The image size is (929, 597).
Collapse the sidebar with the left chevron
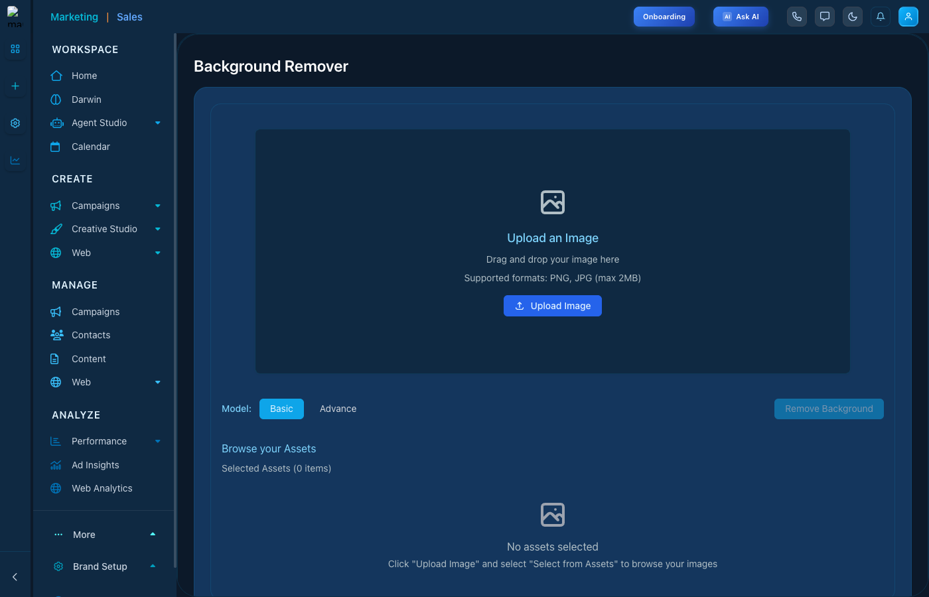[x=15, y=577]
